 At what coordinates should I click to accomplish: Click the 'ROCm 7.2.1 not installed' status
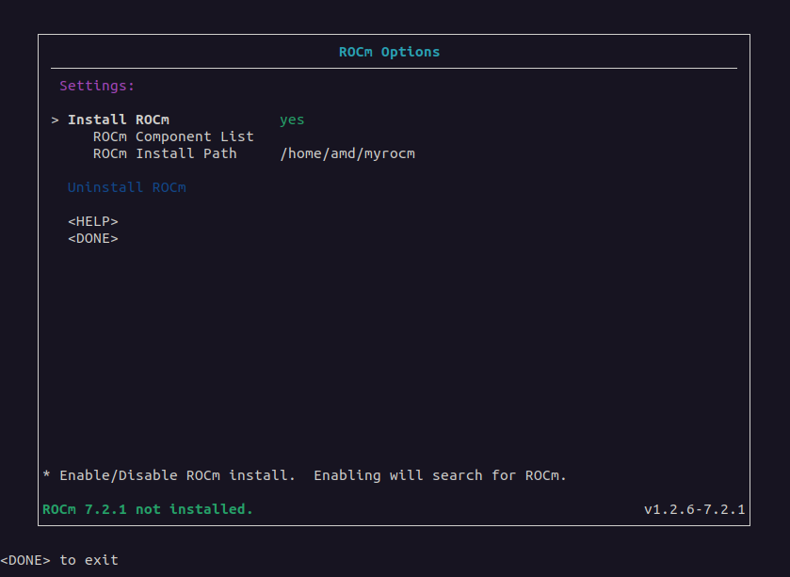[148, 509]
